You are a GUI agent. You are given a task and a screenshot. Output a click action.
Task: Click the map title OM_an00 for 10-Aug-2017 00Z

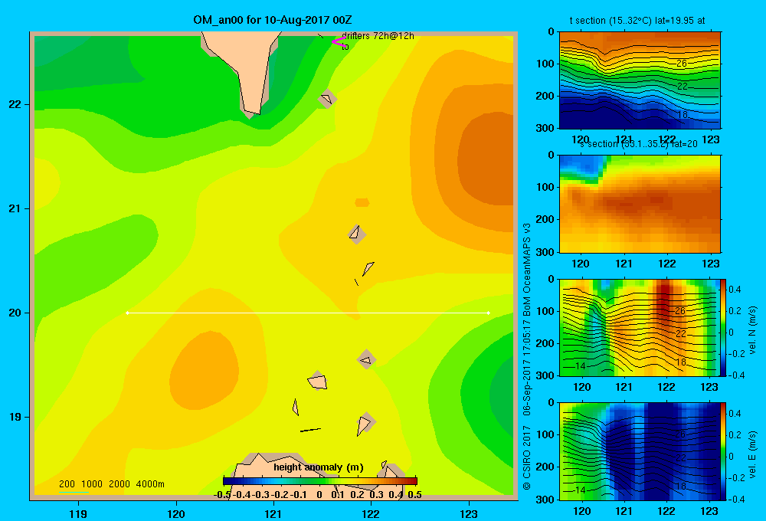273,20
